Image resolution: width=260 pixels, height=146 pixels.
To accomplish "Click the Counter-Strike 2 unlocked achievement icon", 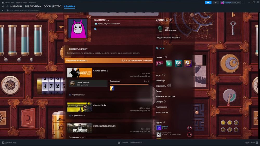I will click(112, 88).
